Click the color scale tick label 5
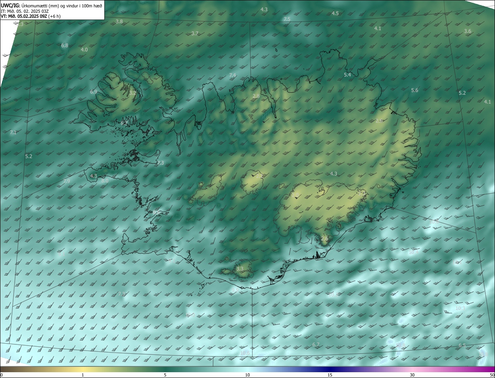 tap(165, 375)
